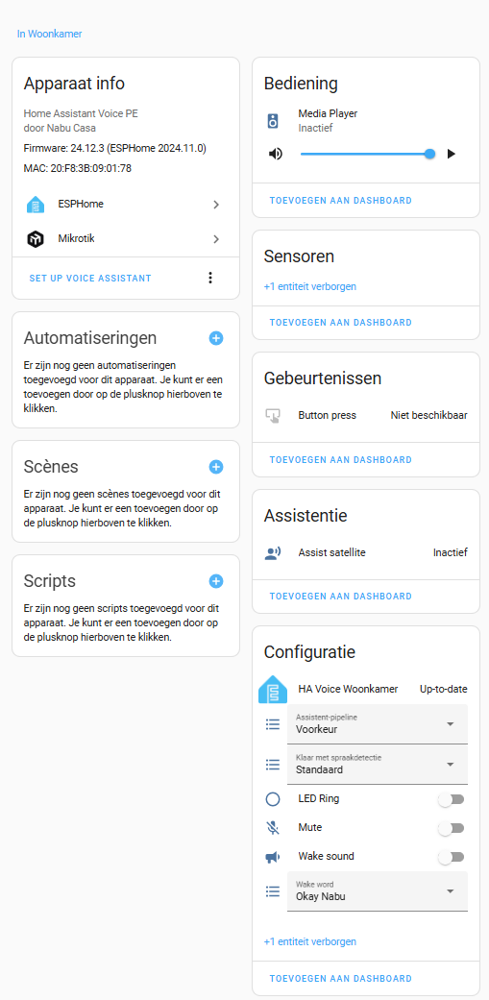Open the ESPHome integration entry
This screenshot has width=489, height=1000.
coord(126,205)
